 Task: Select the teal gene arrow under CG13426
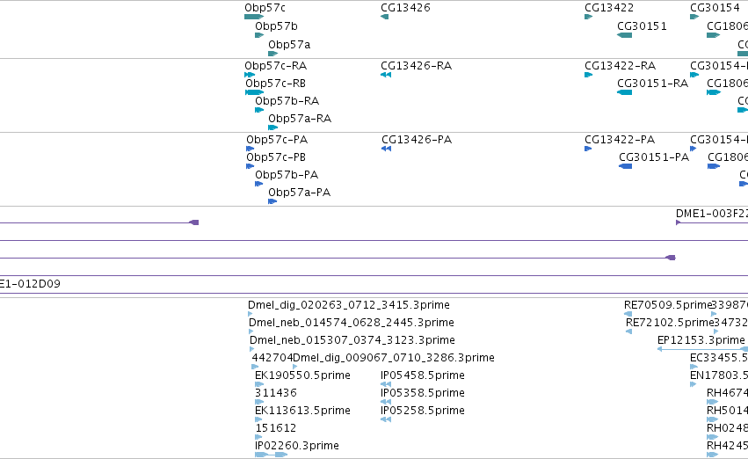[384, 17]
